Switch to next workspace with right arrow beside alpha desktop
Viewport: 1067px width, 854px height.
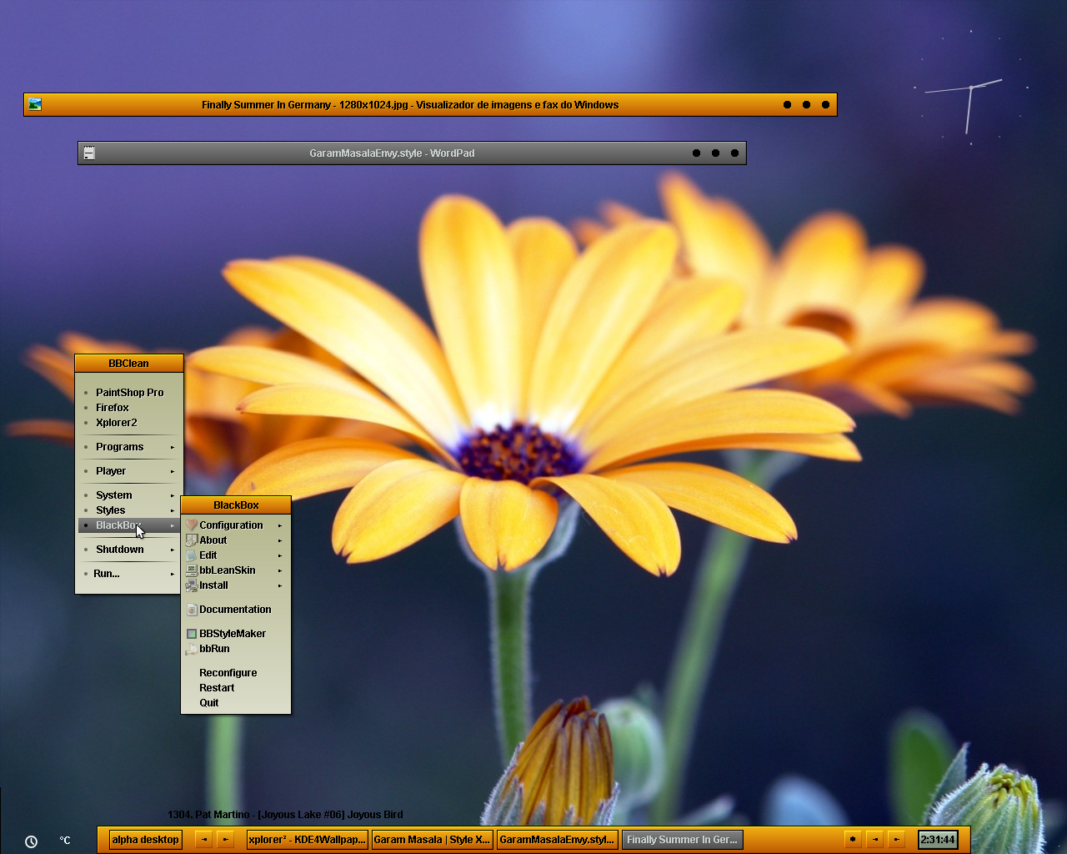225,840
